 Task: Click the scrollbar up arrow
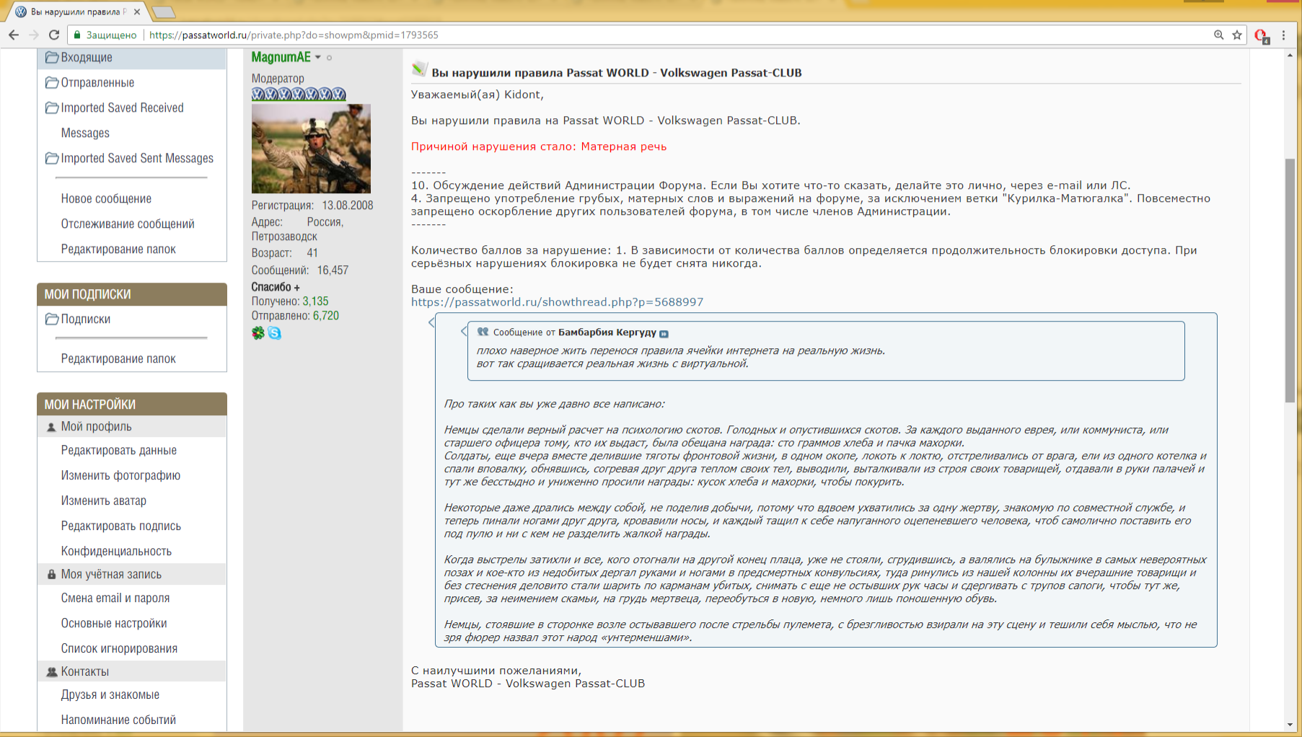tap(1290, 56)
